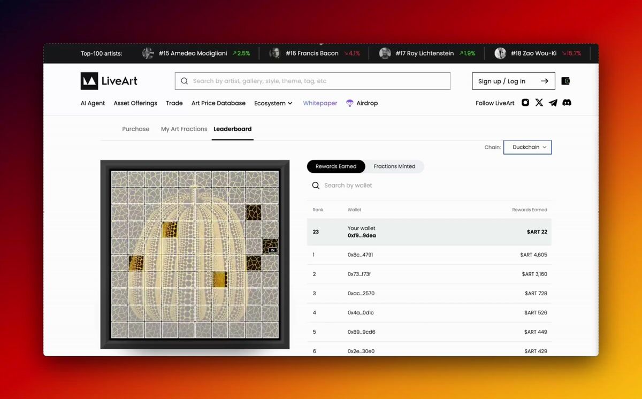Click #15 Amedeo Modigliani in the ticker

[193, 53]
